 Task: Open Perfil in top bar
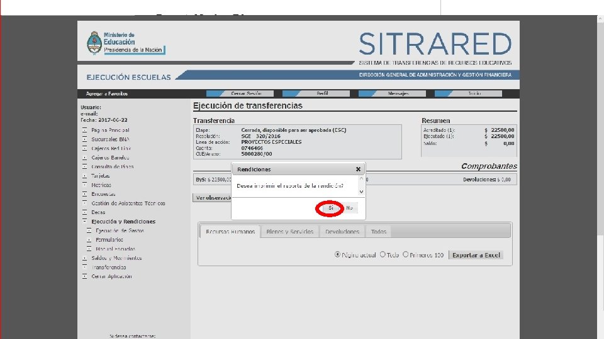pos(316,94)
